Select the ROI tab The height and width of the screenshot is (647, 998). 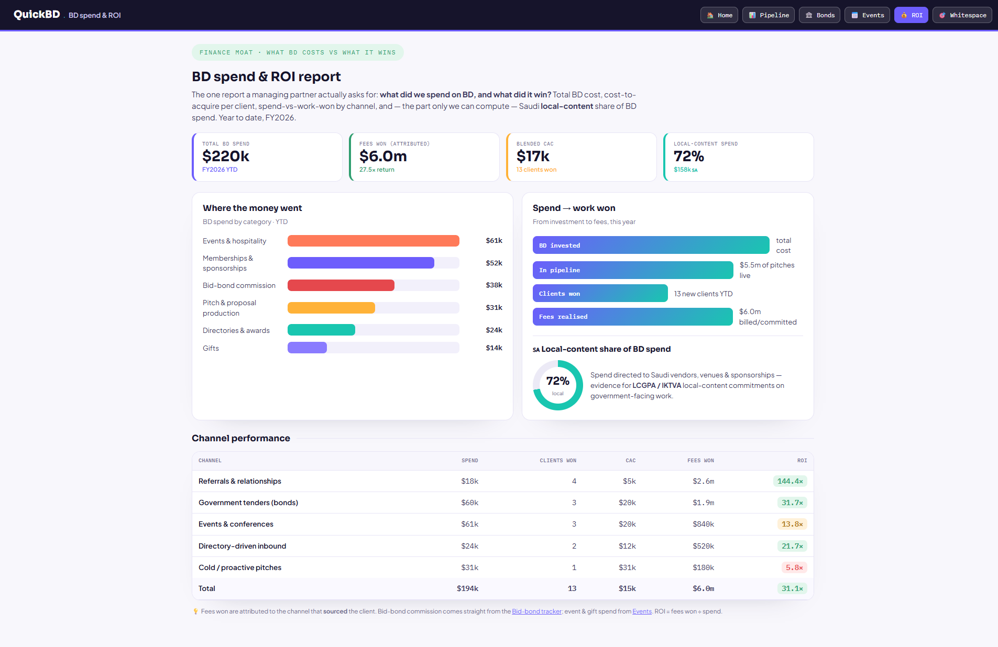911,15
